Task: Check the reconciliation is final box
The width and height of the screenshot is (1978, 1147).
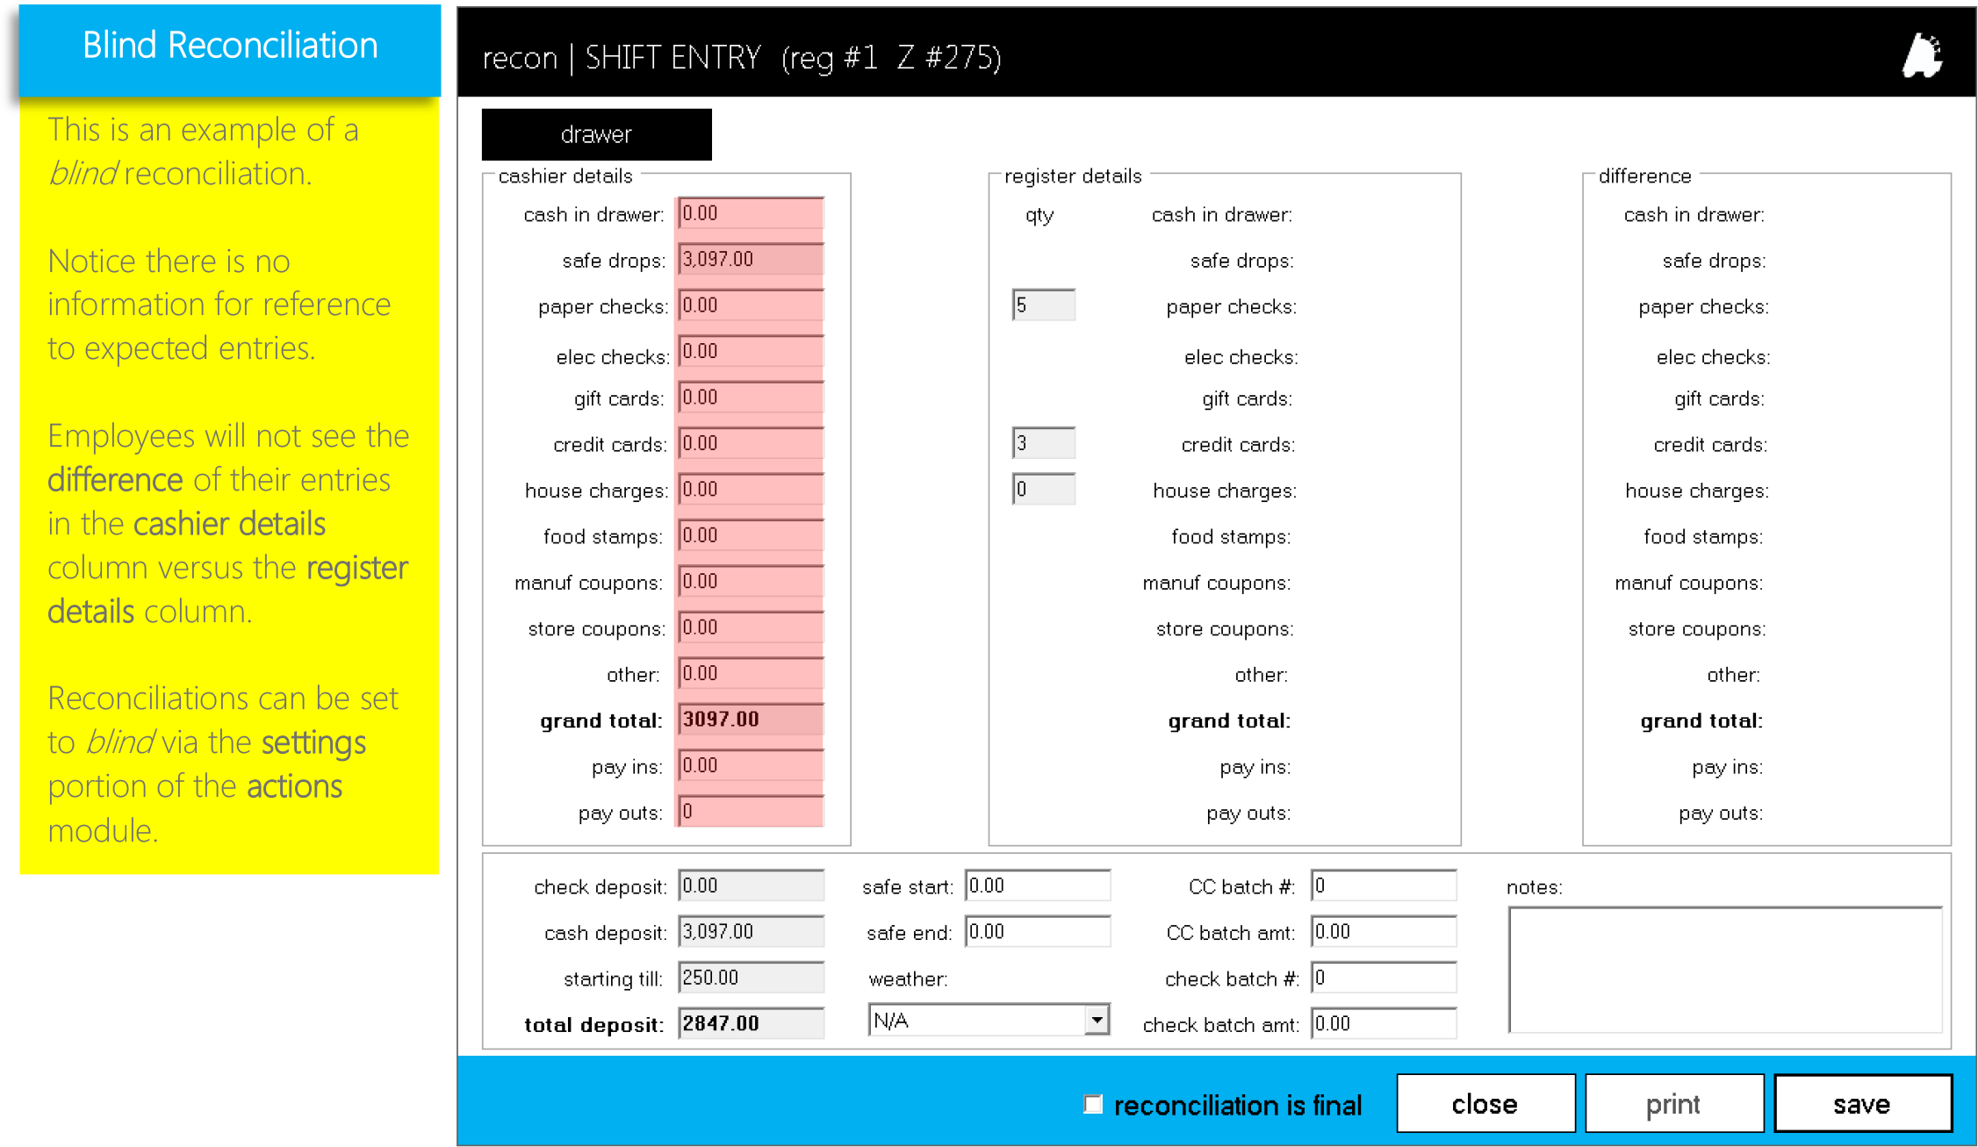Action: [1093, 1104]
